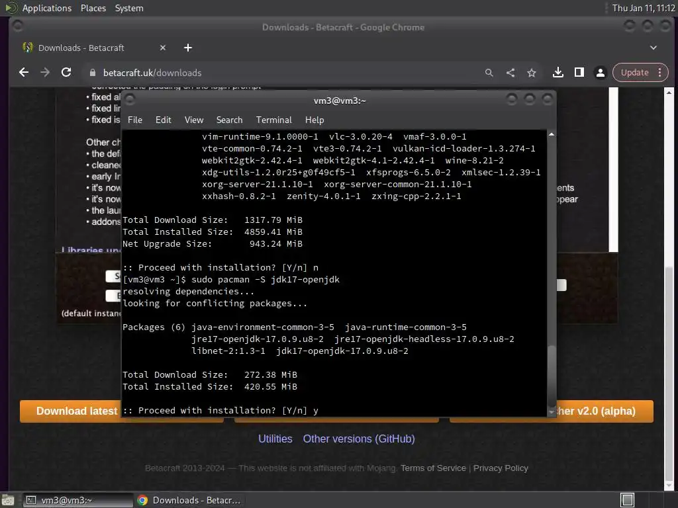The height and width of the screenshot is (508, 678).
Task: Open the terminal Search menu
Action: [x=229, y=120]
